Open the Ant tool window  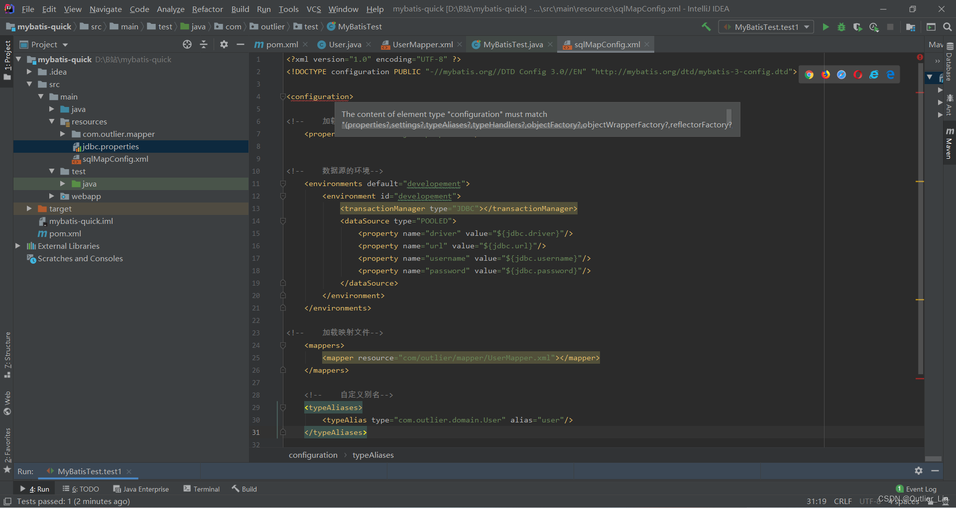click(x=950, y=104)
